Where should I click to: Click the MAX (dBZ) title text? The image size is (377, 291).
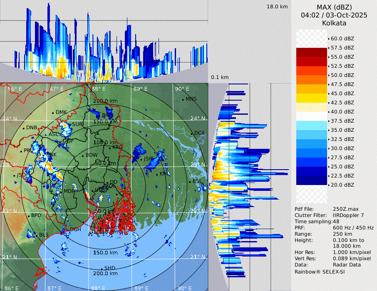[334, 7]
